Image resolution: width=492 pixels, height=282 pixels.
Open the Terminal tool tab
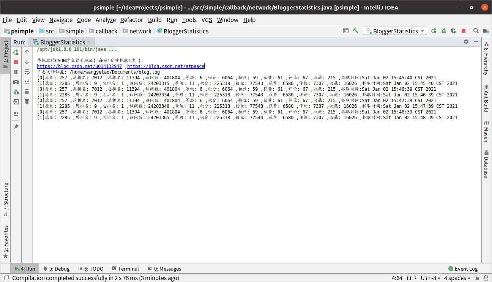125,269
